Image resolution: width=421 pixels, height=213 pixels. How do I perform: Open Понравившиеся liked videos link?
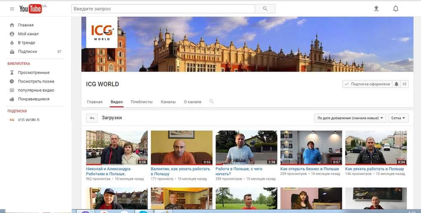click(x=34, y=99)
